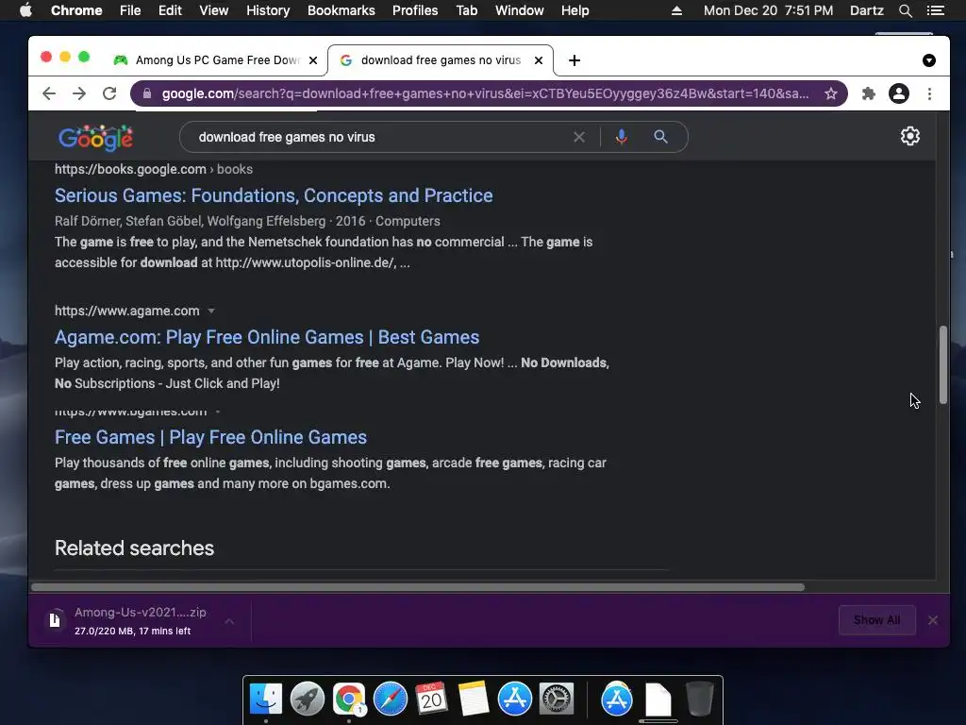
Task: Open the Chrome profile avatar
Action: coord(899,93)
